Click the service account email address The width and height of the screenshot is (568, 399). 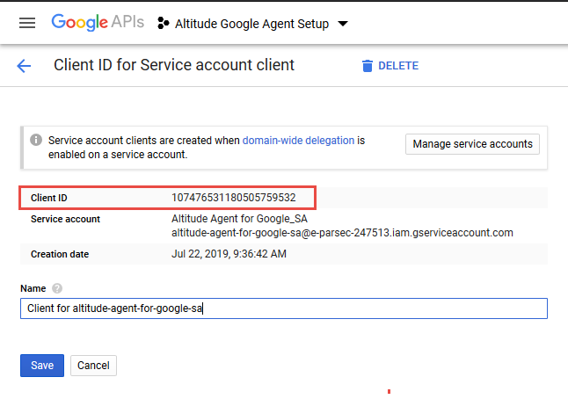coord(342,233)
